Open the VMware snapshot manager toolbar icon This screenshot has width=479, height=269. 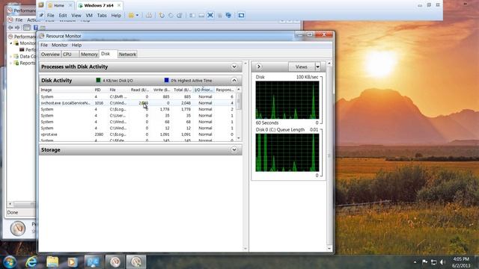[x=180, y=15]
